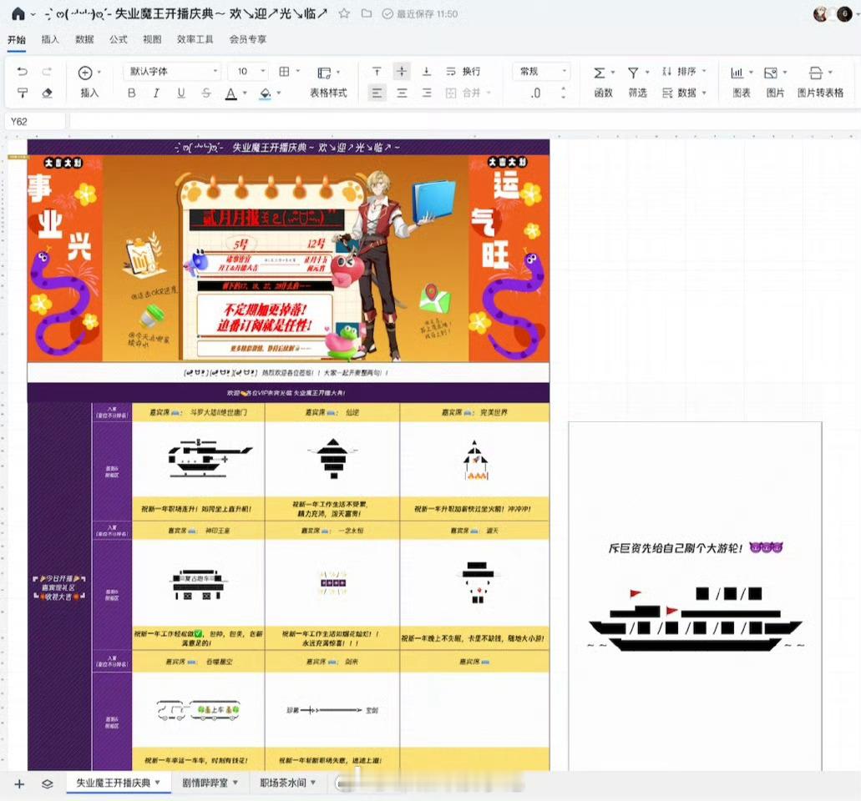
Task: Switch to the 数据 ribbon tab
Action: (84, 39)
